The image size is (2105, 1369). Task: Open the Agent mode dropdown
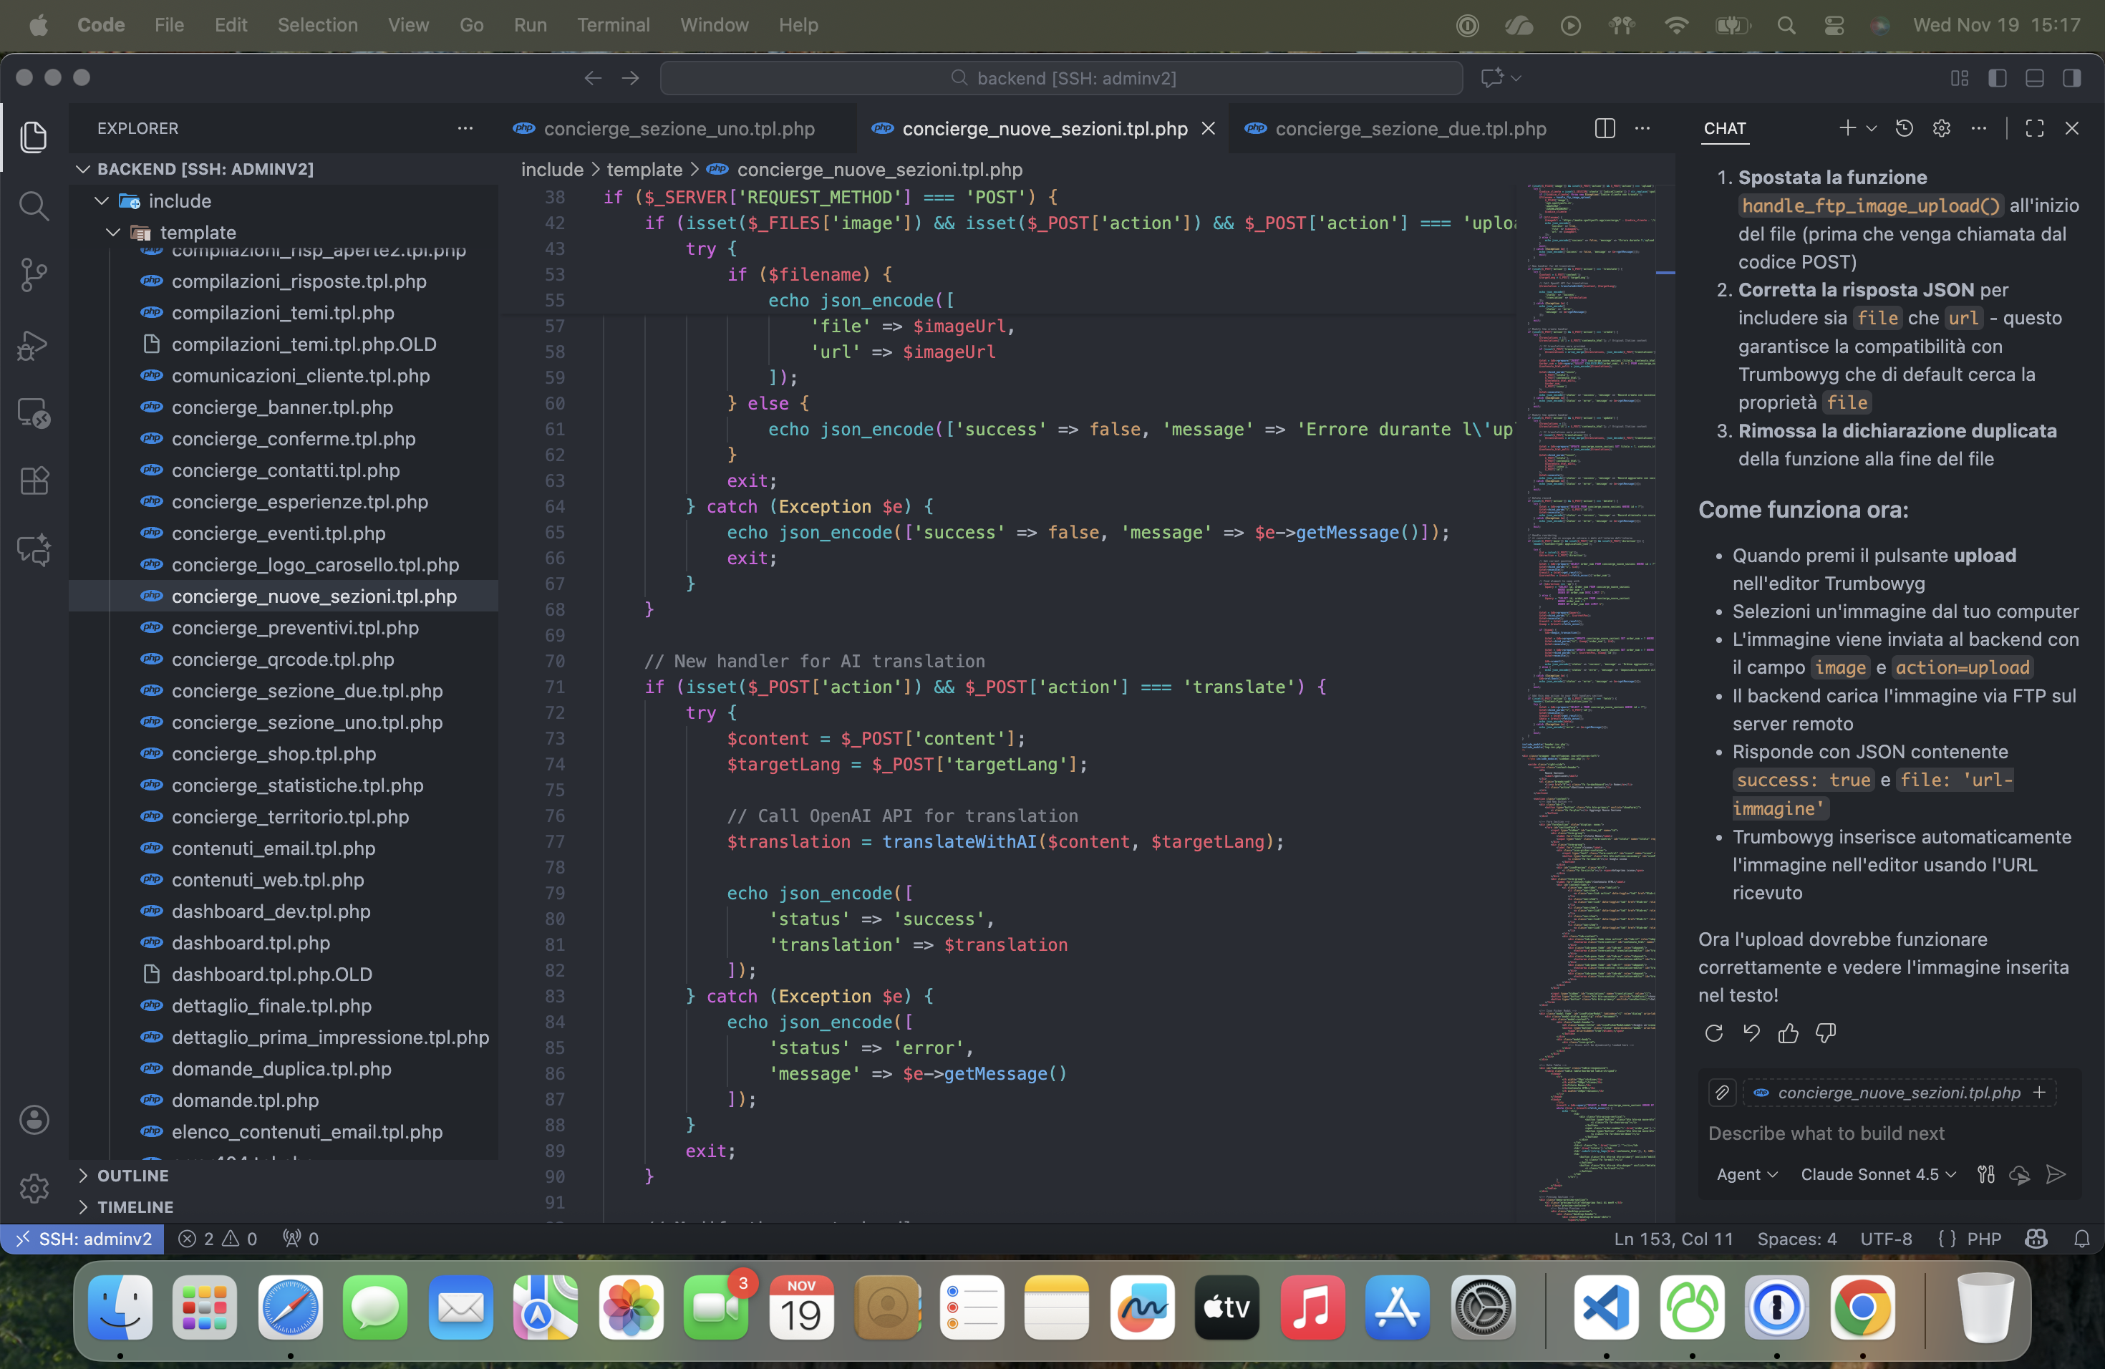click(1746, 1174)
